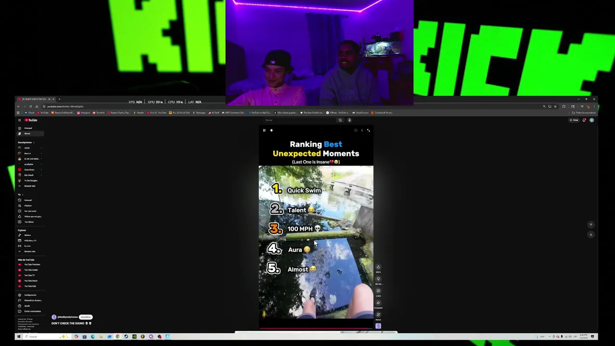Expand the Suscripciones section header

coord(25,142)
